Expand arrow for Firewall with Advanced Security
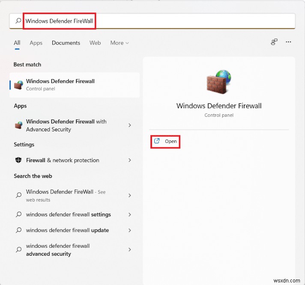Screen dimensions: 305x285 (130, 125)
